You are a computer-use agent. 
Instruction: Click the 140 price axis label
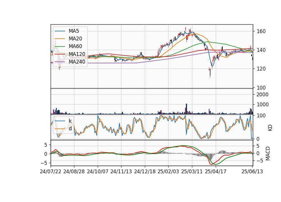point(261,50)
